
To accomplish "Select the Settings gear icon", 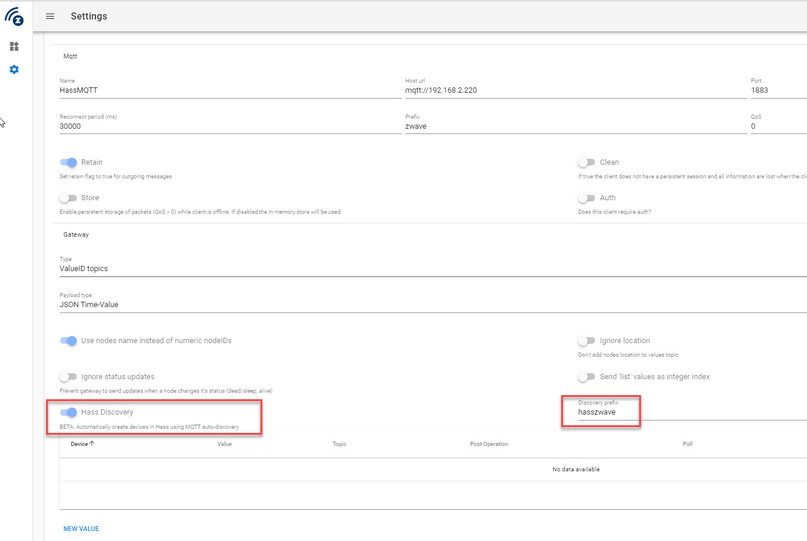I will tap(14, 69).
